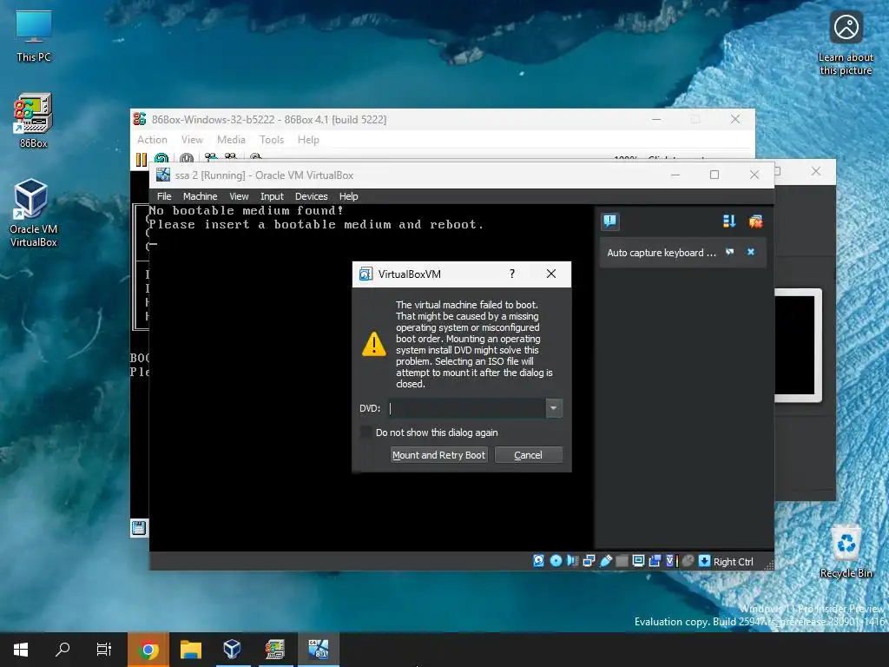Click the network adapters indicator in VirtualBox status bar

point(589,561)
